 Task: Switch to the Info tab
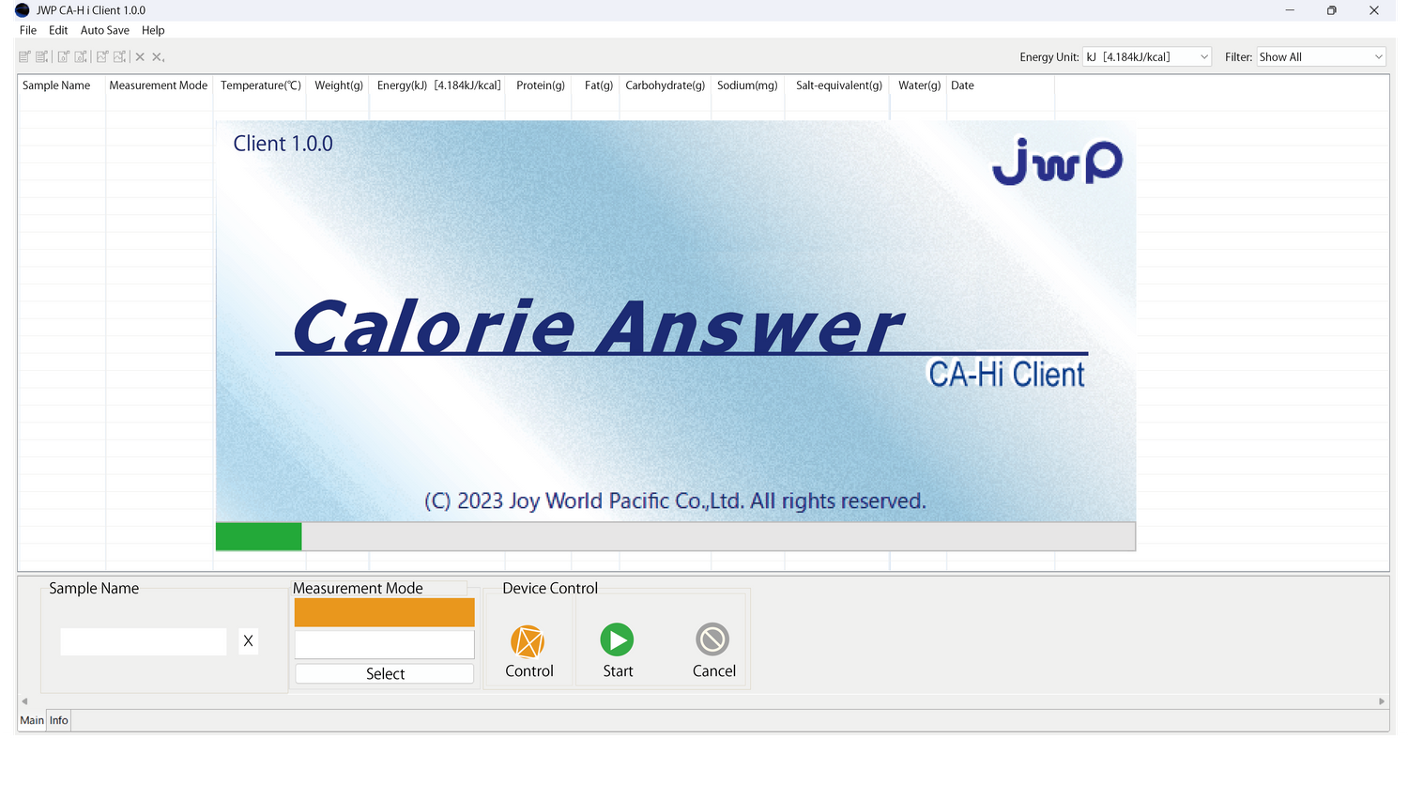pyautogui.click(x=59, y=720)
